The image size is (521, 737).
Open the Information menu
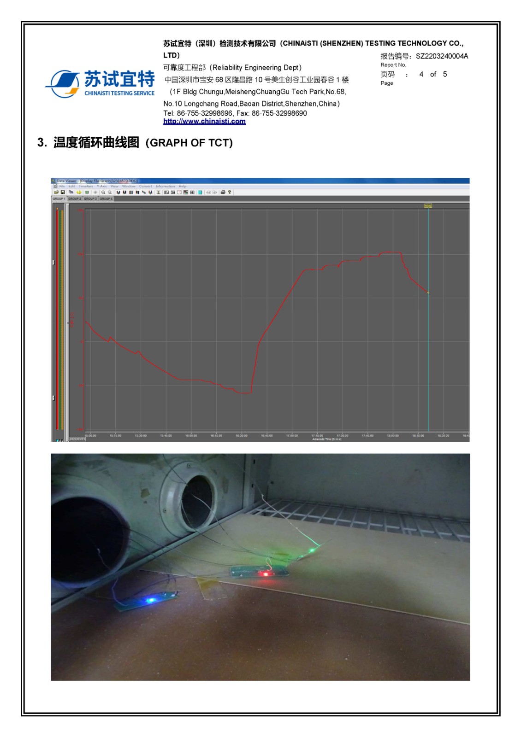tap(165, 187)
